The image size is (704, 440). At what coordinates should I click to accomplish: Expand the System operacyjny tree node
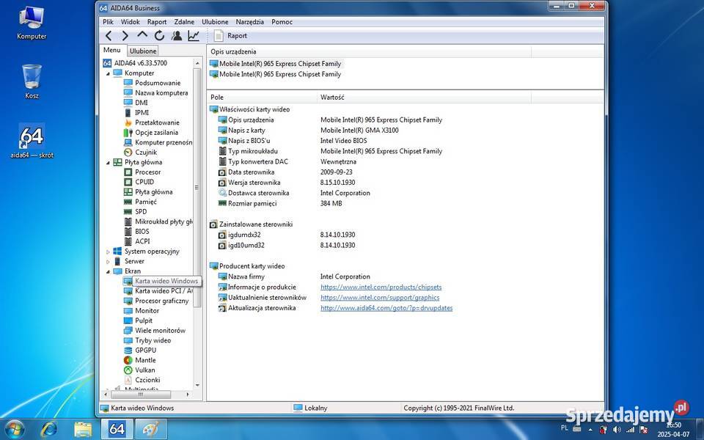108,252
